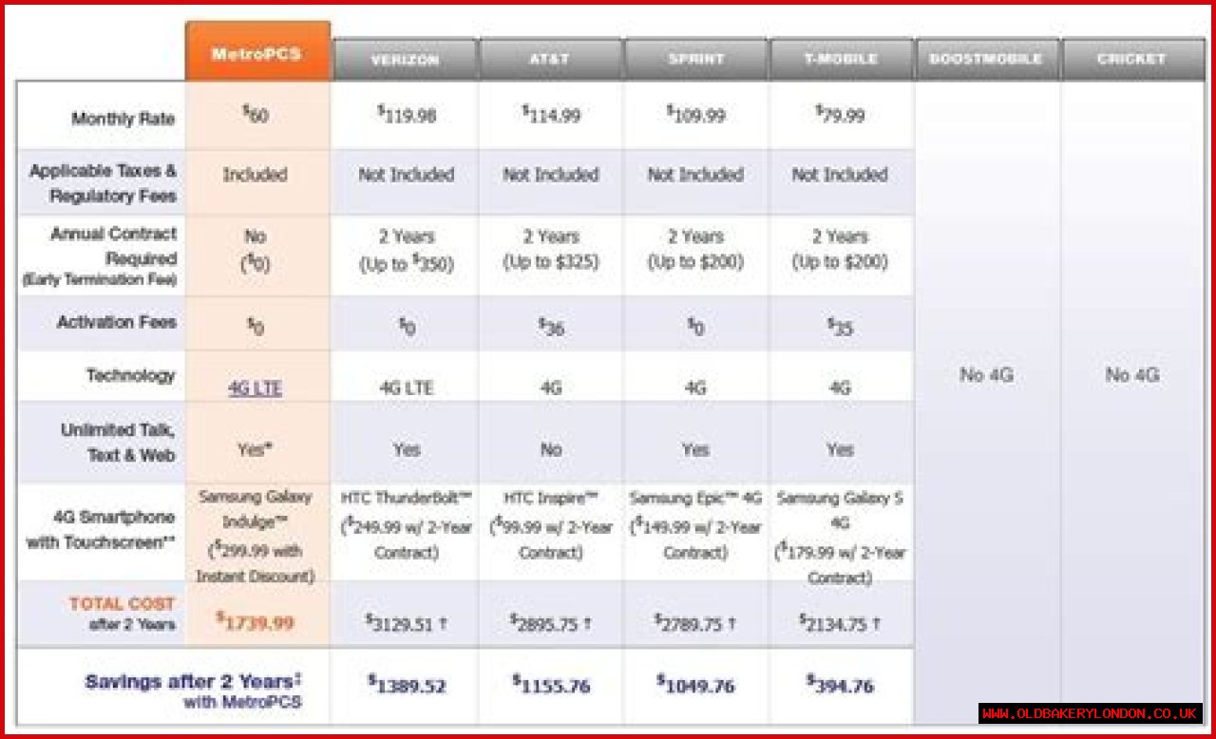Click T-Mobile's 2 Years (Up to $200) cell
Screen dimensions: 1216x739
click(x=840, y=251)
